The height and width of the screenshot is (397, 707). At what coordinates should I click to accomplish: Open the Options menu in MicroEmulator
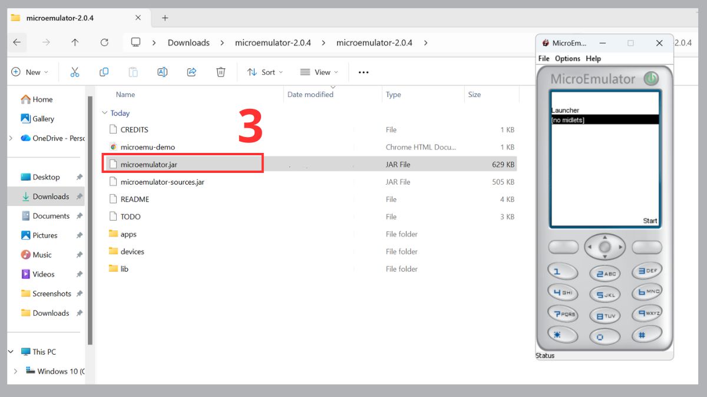(x=567, y=58)
